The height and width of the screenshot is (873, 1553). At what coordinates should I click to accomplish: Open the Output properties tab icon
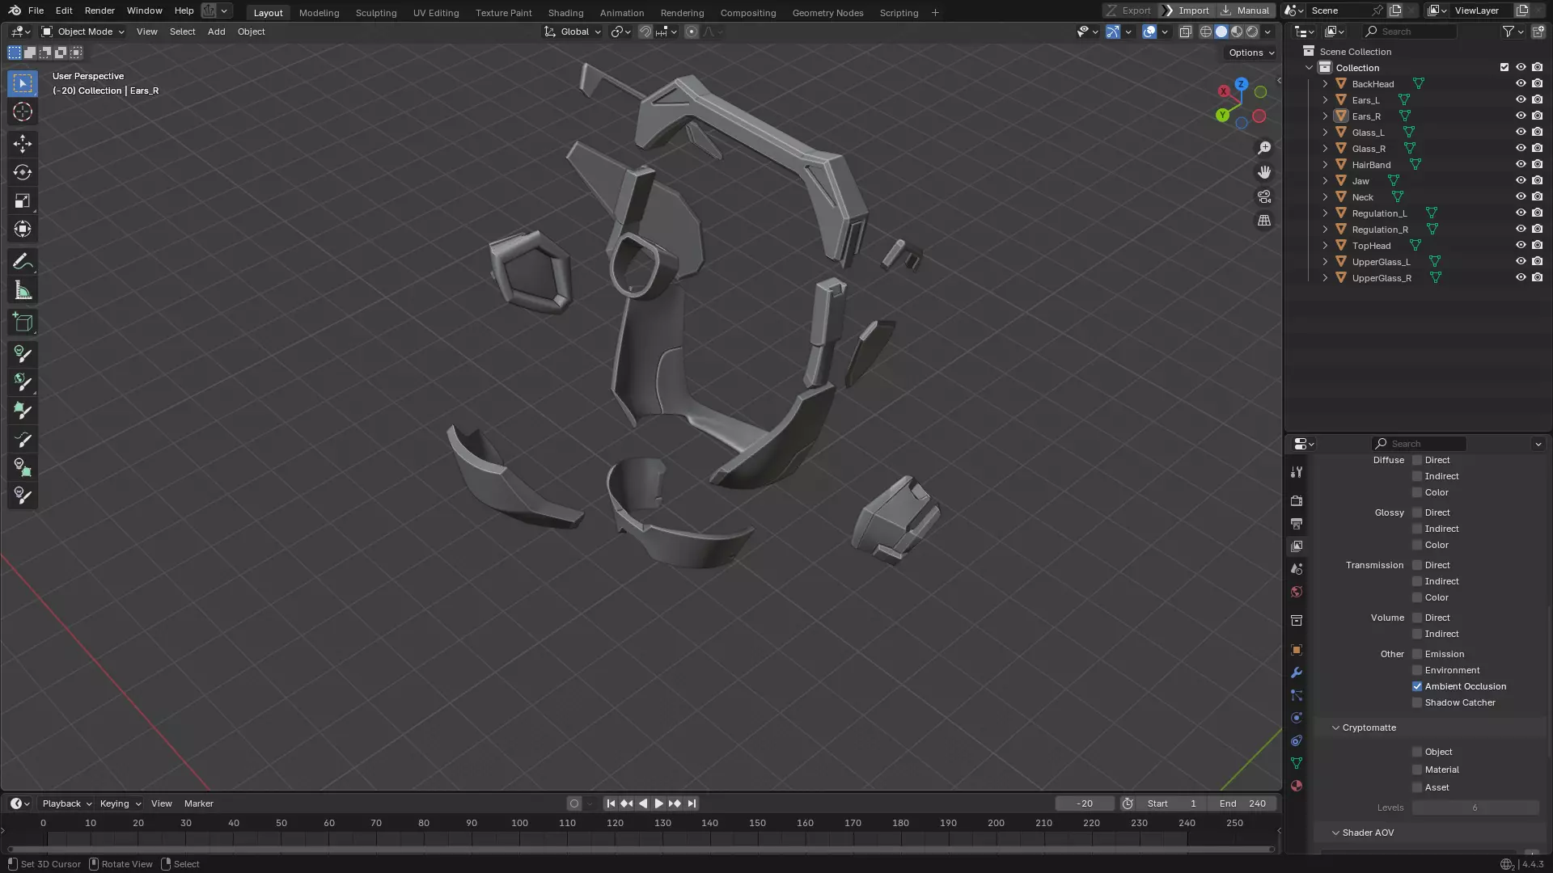[x=1297, y=524]
